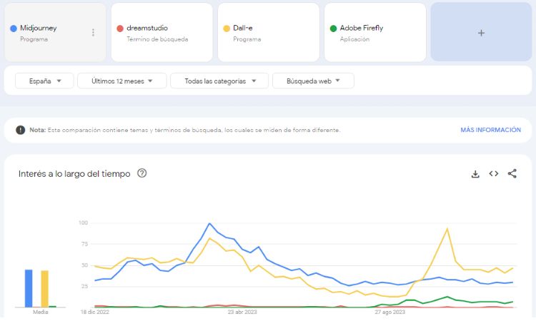This screenshot has height=321, width=536.
Task: Open the Todas las categorías dropdown
Action: click(219, 81)
